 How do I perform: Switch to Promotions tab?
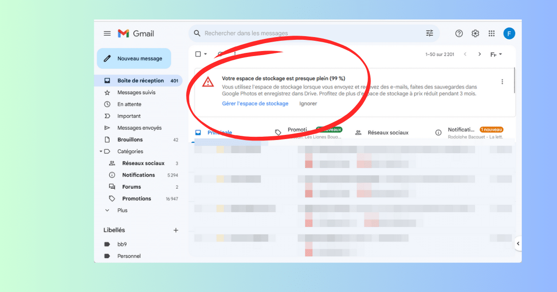(309, 133)
